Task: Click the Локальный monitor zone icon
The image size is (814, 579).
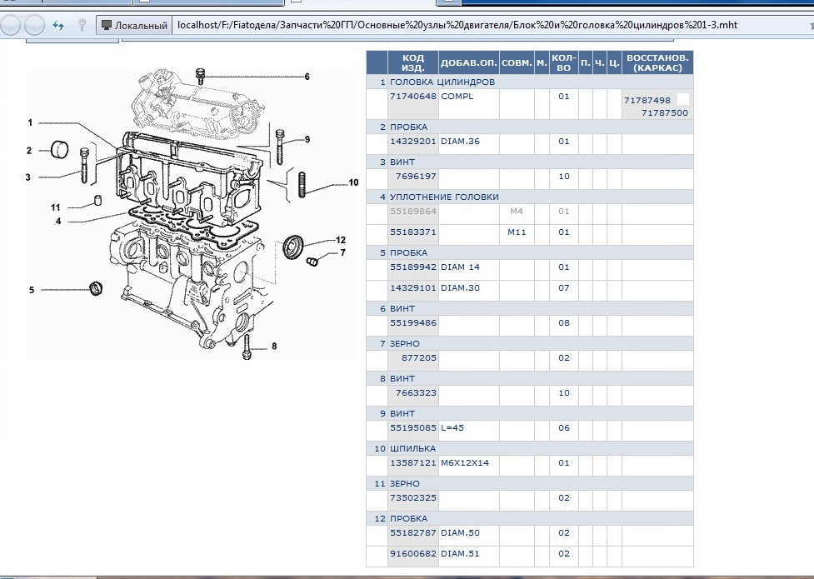Action: (107, 26)
